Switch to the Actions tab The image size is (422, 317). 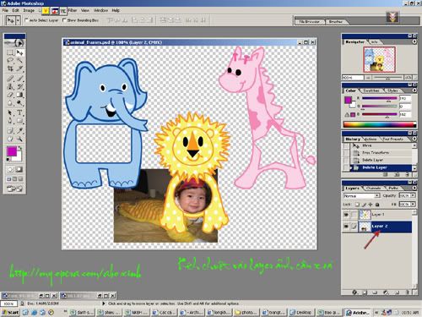(371, 139)
